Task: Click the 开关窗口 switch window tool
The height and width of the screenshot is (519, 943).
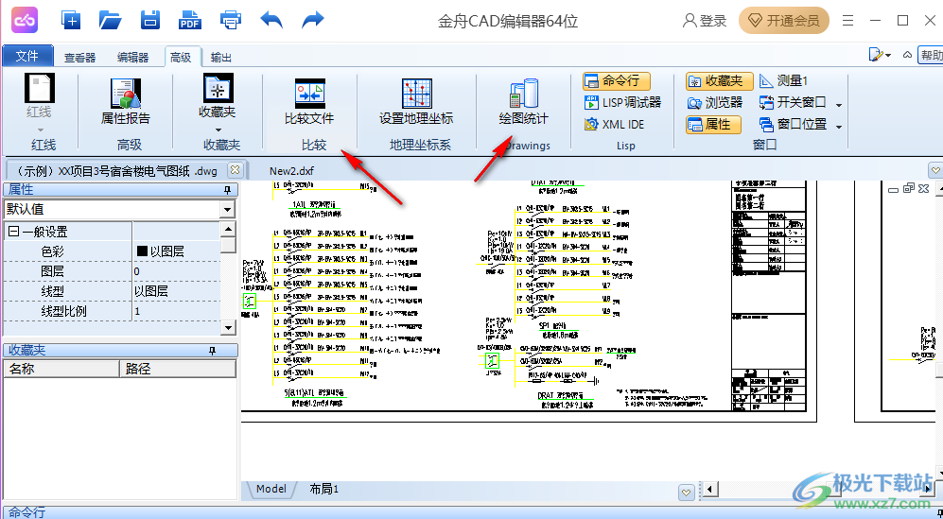Action: pos(793,103)
